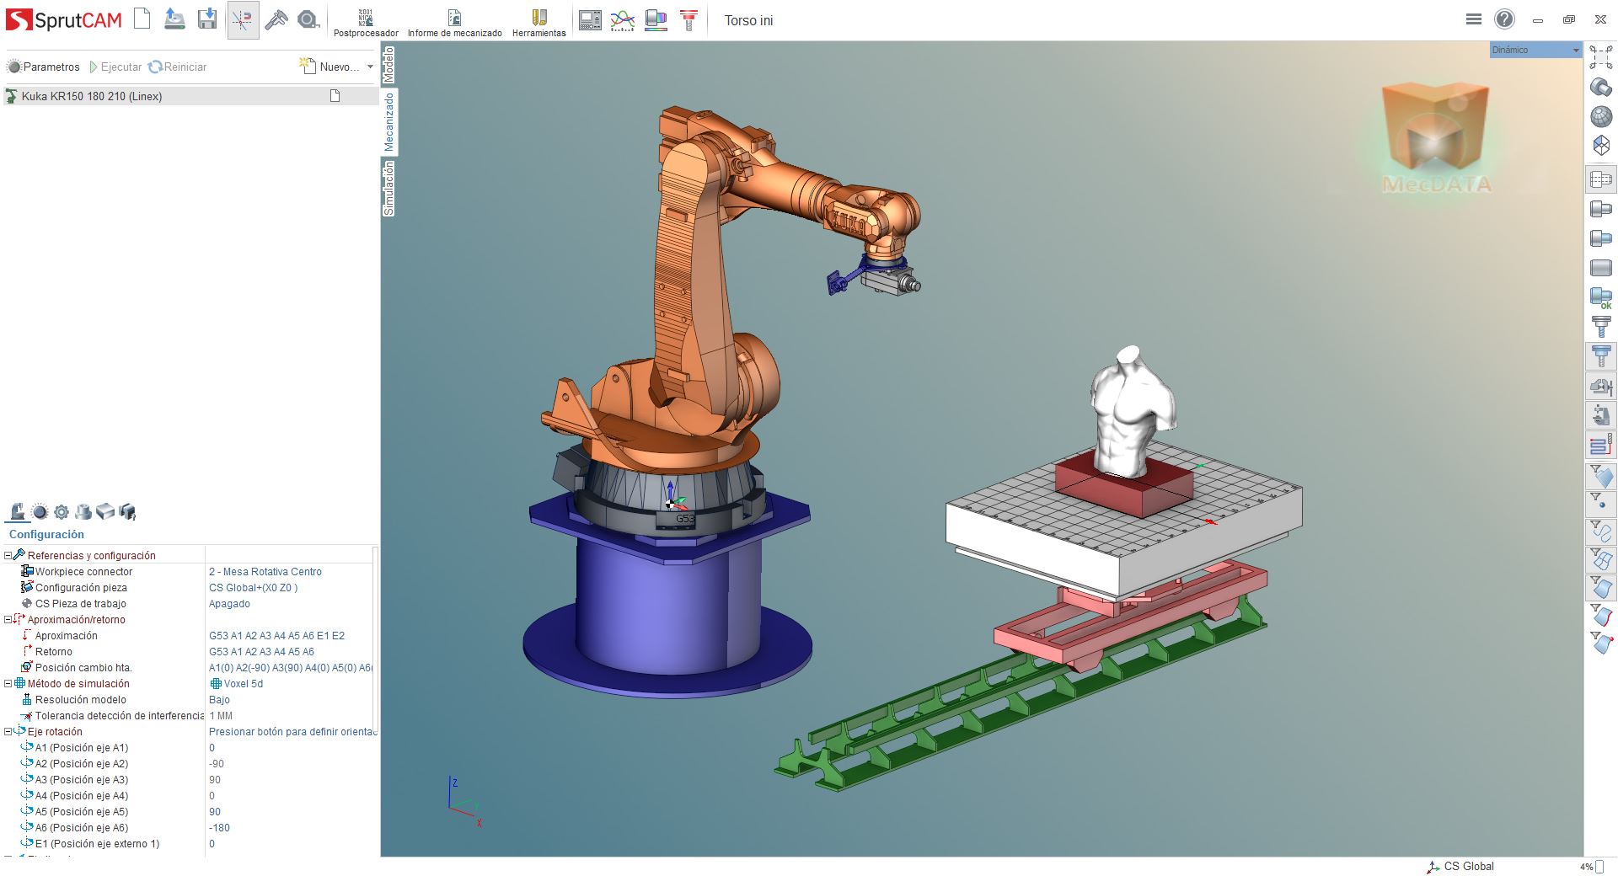Open the tape measure tool
The height and width of the screenshot is (876, 1618).
pos(308,19)
